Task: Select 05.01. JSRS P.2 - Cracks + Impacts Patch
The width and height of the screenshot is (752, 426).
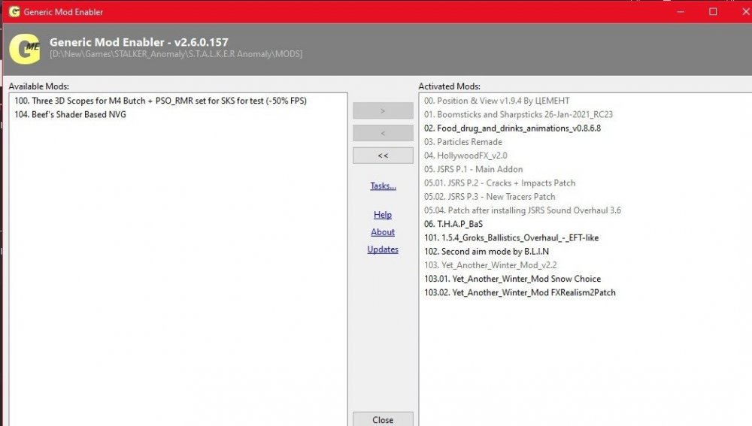Action: pos(500,183)
